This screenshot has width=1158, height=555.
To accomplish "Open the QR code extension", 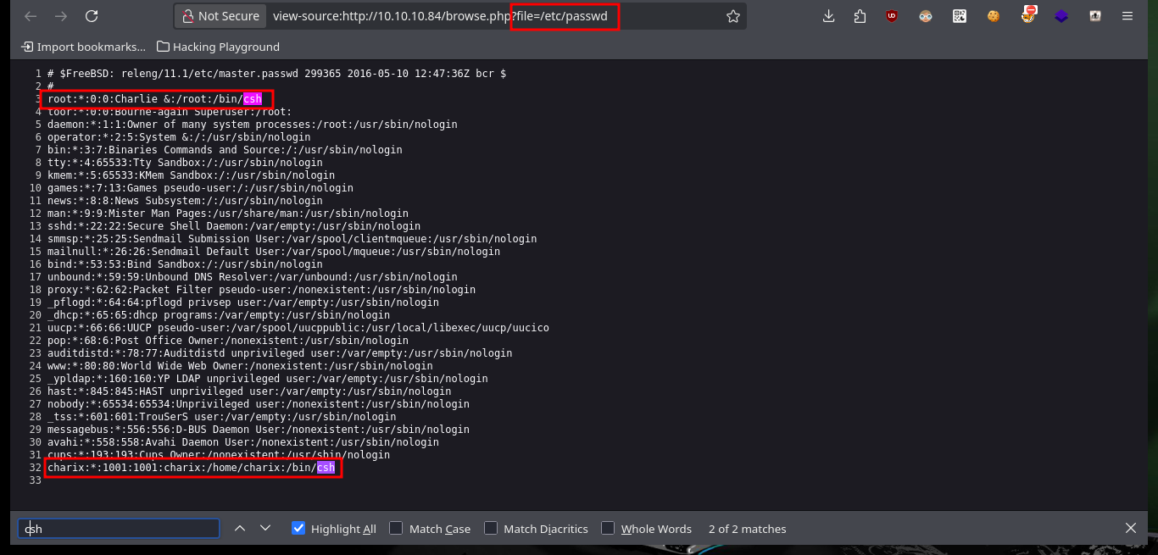I will click(960, 16).
